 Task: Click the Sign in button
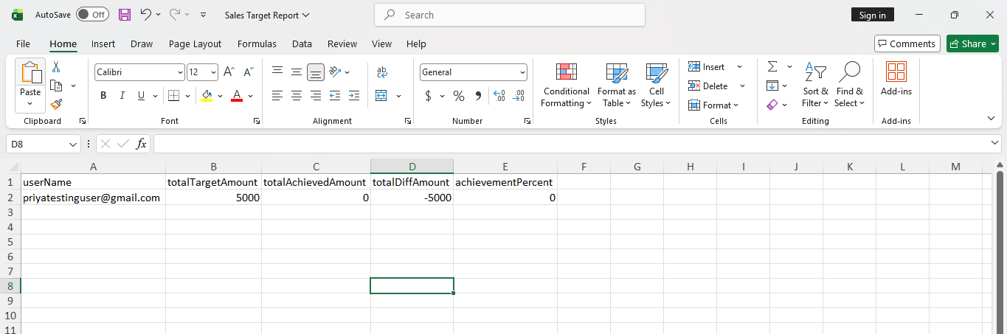click(873, 15)
